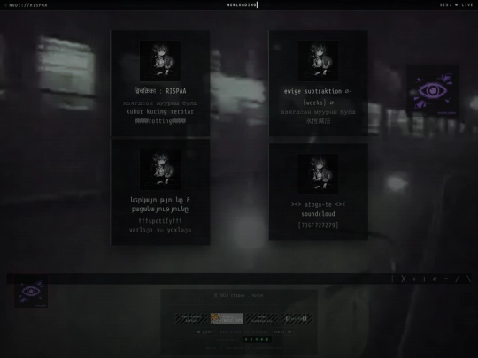Click the 'rotting' line in first card
This screenshot has width=478, height=358.
pyautogui.click(x=160, y=121)
